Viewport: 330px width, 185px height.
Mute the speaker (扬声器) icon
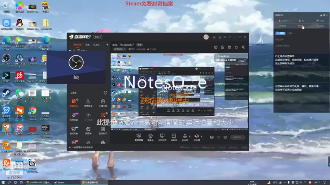tap(197, 136)
